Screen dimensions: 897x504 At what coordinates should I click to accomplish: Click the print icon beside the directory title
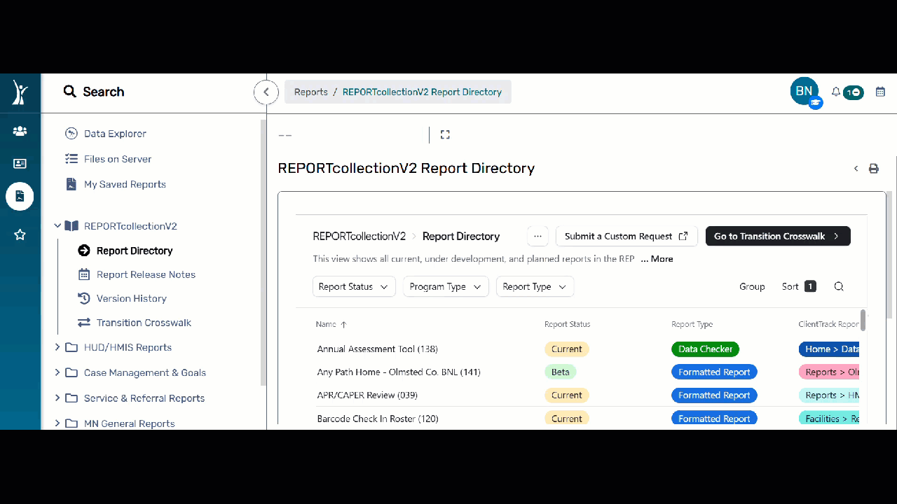873,169
